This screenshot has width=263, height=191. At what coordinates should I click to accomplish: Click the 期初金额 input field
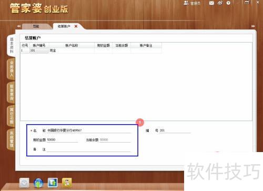tap(62, 140)
